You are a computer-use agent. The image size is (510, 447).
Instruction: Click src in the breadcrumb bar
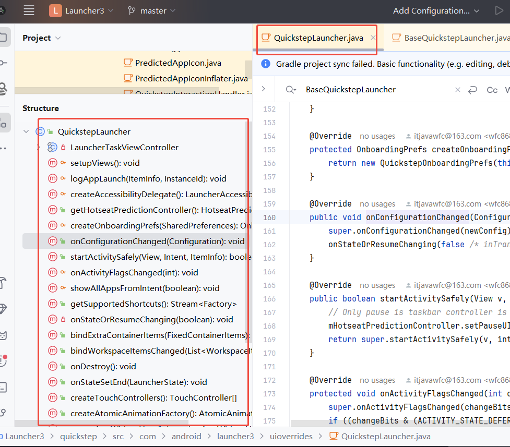(x=118, y=436)
